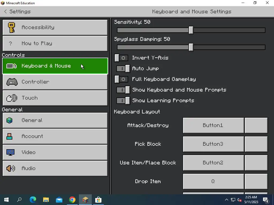This screenshot has width=274, height=205.
Task: Click the globe block General icon
Action: pyautogui.click(x=9, y=120)
